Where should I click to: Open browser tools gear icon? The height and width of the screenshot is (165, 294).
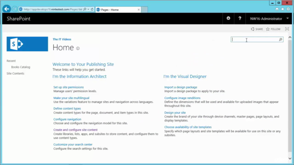pyautogui.click(x=288, y=9)
